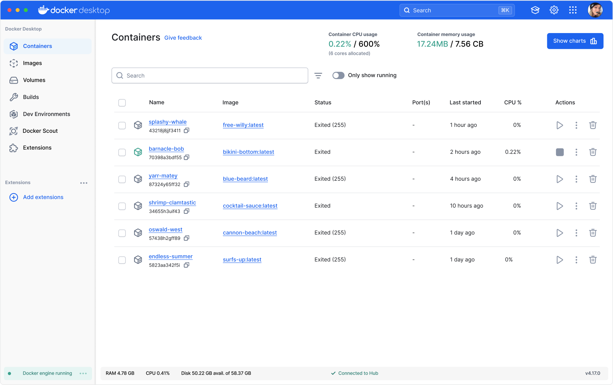Click the Give feedback link

point(183,37)
